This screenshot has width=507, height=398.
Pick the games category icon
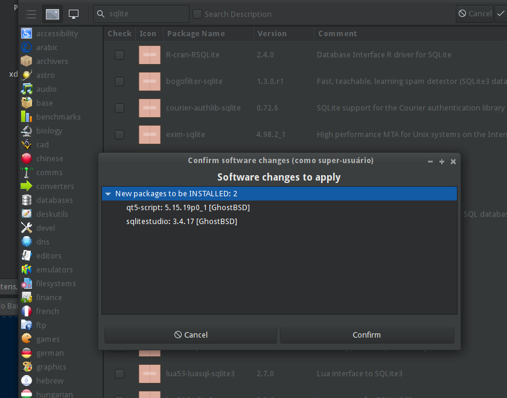click(27, 339)
